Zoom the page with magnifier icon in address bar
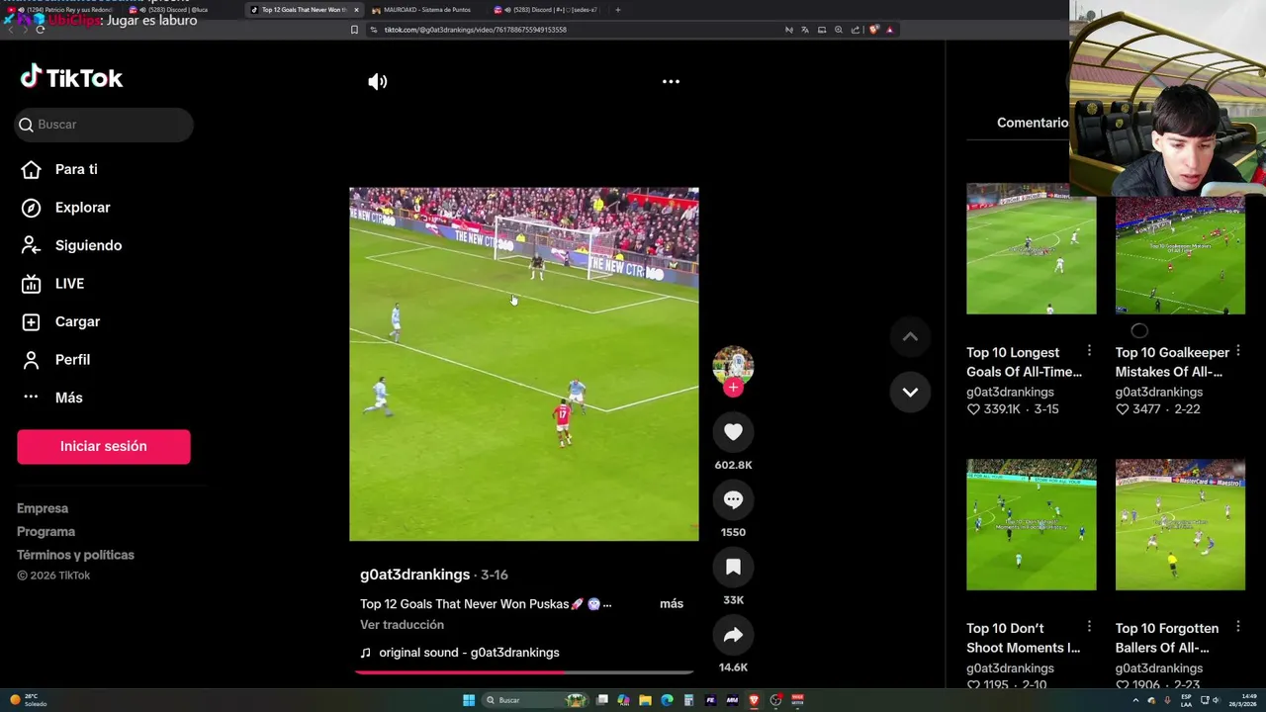1266x712 pixels. tap(839, 30)
